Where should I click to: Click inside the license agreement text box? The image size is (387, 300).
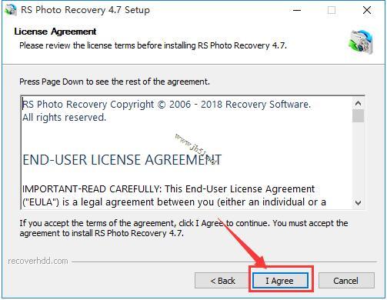(187, 153)
